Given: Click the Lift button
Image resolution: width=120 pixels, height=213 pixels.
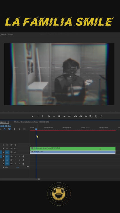Looking at the screenshot, I should tap(76, 116).
